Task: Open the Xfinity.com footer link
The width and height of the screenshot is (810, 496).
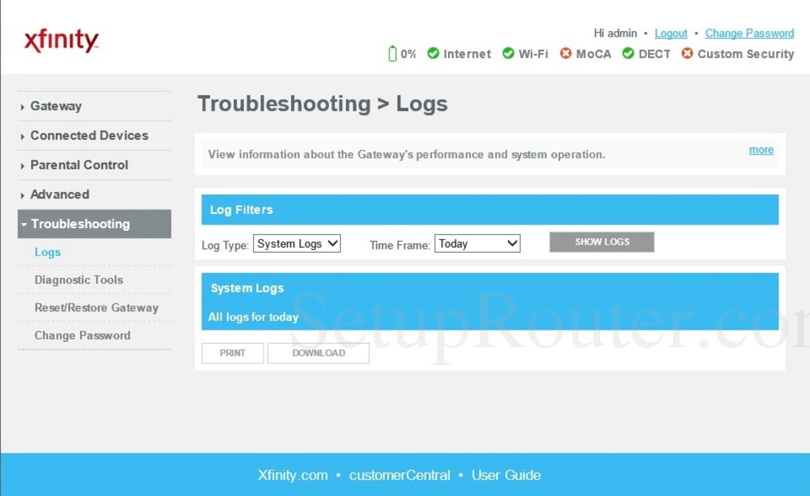Action: (x=293, y=475)
